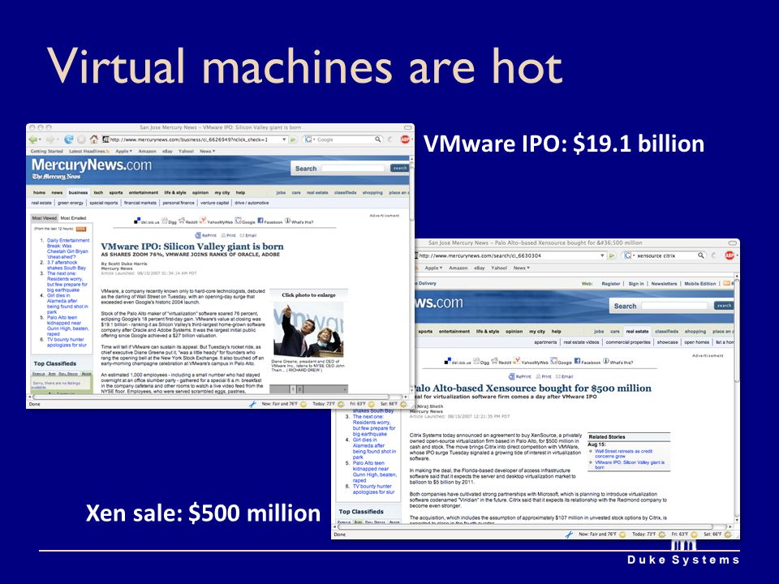Expand the Apple bookmarks folder in VMware window
Screen dimensions: 779x584
click(123, 151)
